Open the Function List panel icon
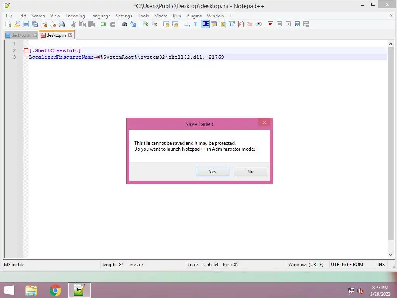This screenshot has width=397, height=298. pyautogui.click(x=241, y=24)
